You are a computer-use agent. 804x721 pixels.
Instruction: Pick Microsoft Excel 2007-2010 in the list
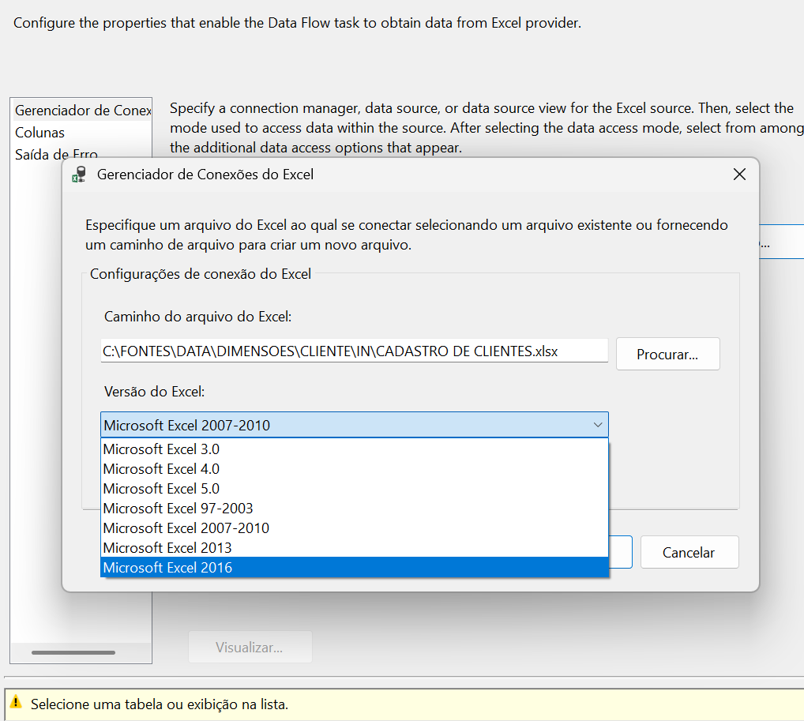[x=355, y=528]
